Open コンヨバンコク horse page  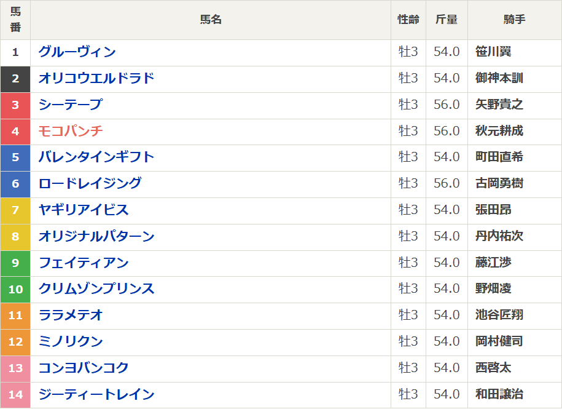[84, 368]
